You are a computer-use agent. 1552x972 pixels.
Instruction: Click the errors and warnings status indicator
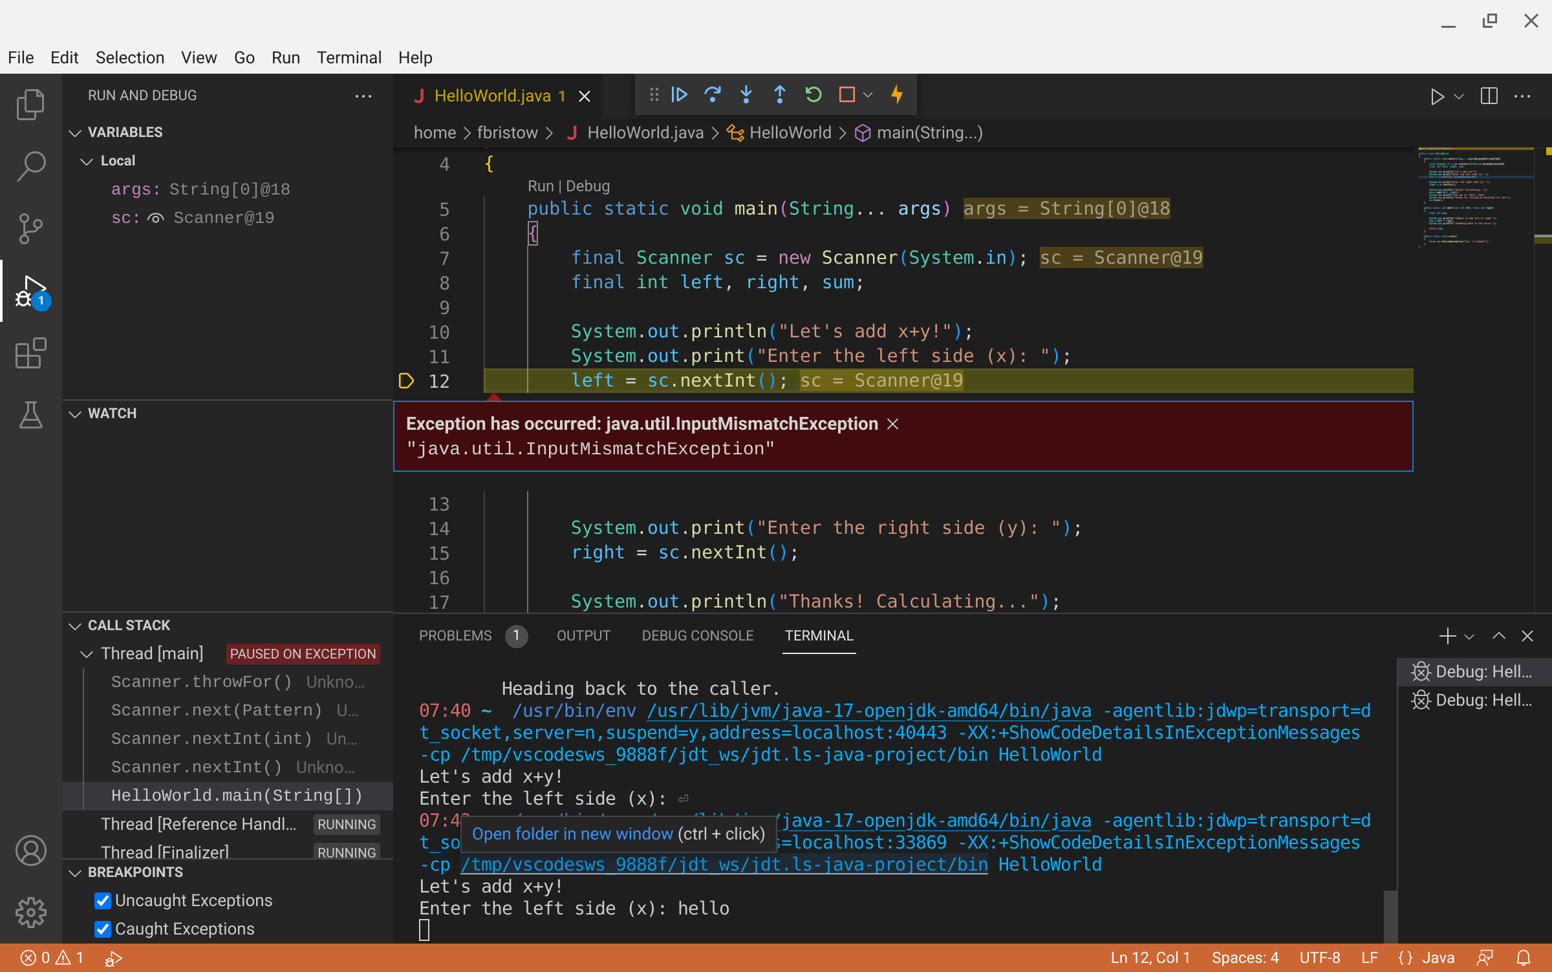(x=52, y=958)
